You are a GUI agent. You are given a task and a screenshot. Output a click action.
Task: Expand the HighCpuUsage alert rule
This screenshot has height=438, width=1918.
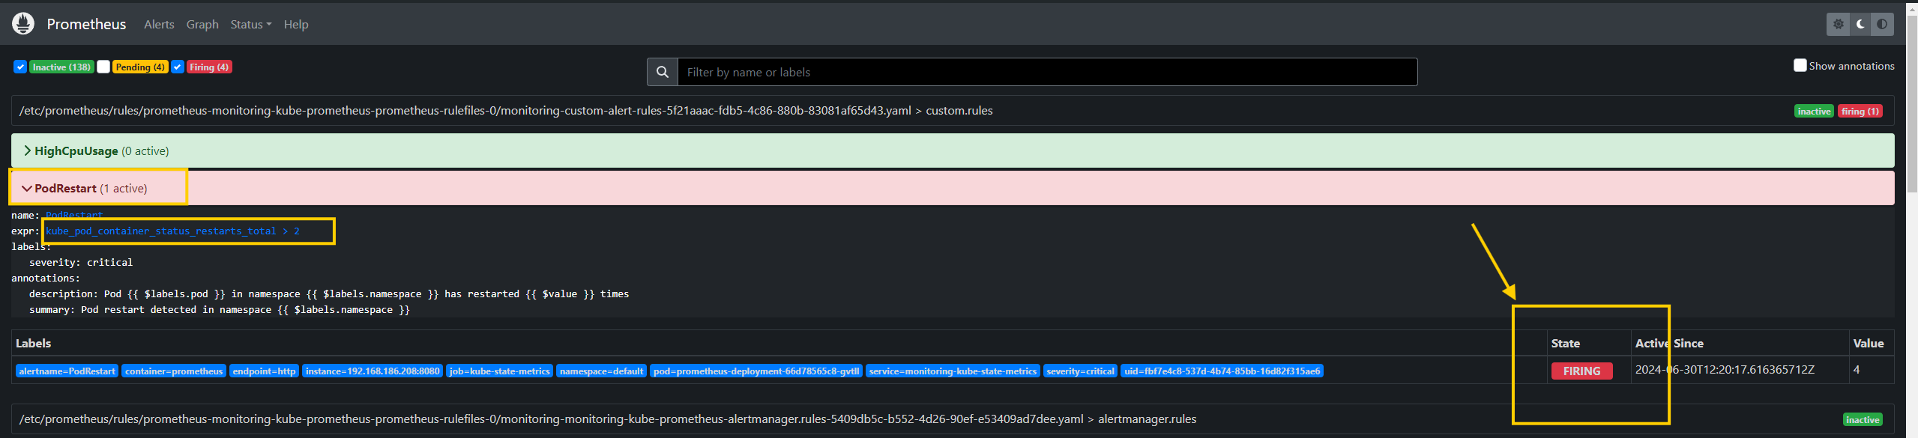[x=953, y=150]
